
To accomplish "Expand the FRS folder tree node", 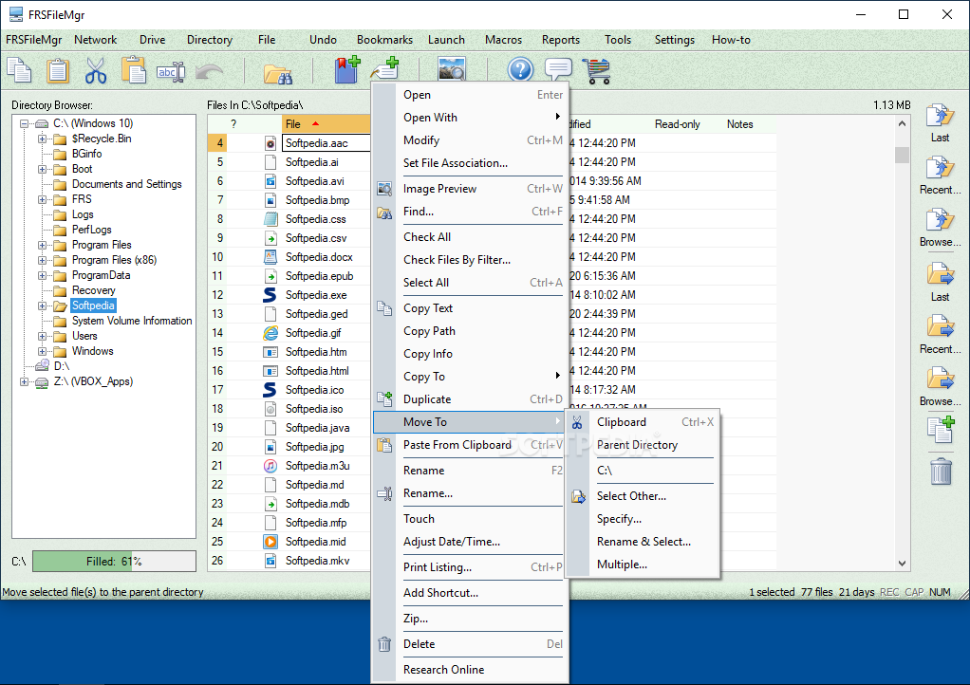I will [42, 199].
